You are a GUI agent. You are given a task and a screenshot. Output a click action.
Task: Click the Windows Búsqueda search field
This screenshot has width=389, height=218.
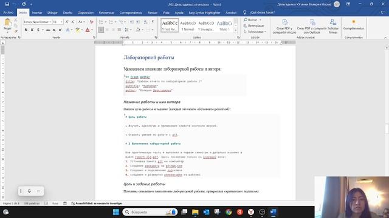click(150, 212)
